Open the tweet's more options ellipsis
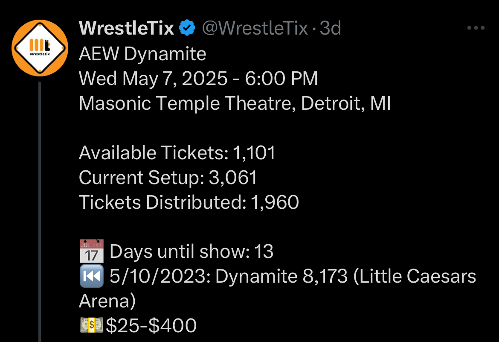Image resolution: width=499 pixels, height=342 pixels. (x=476, y=29)
